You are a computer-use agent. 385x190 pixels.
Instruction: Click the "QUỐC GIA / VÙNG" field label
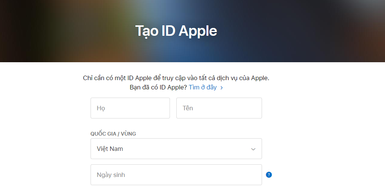[x=113, y=134]
